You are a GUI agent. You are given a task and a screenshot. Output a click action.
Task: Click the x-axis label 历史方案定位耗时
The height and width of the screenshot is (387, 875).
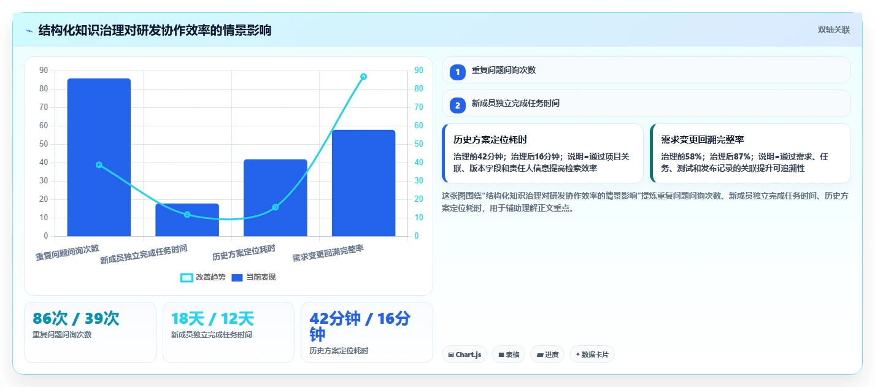click(x=244, y=253)
